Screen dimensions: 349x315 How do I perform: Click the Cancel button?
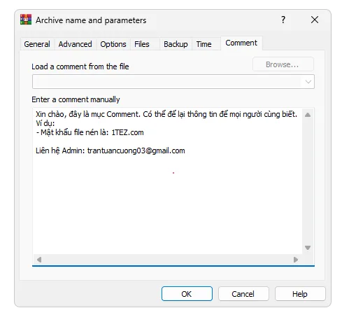(x=243, y=294)
